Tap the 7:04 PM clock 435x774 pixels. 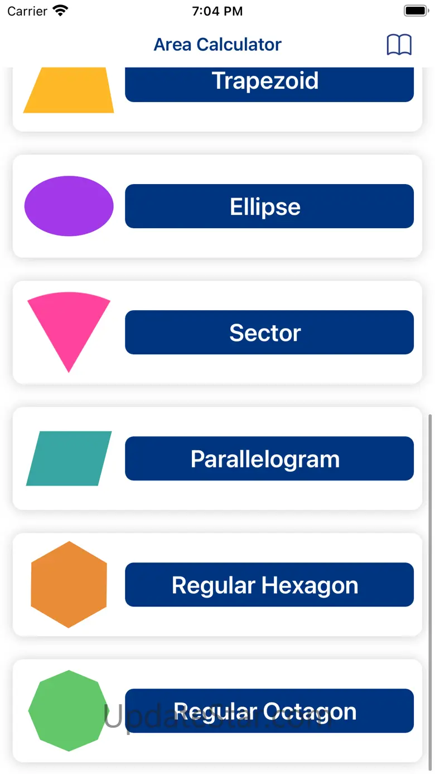(x=217, y=11)
